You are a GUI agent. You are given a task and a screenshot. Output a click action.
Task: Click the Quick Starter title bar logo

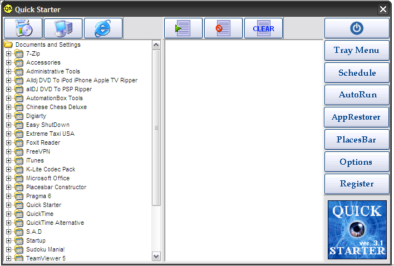coord(8,9)
